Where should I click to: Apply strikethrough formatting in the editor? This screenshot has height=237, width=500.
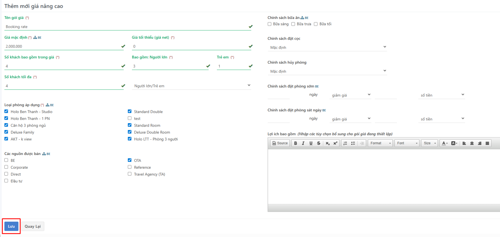(x=319, y=143)
